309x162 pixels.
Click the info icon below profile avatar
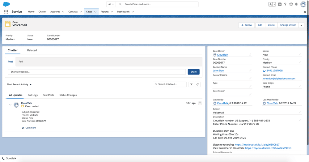click(x=305, y=12)
